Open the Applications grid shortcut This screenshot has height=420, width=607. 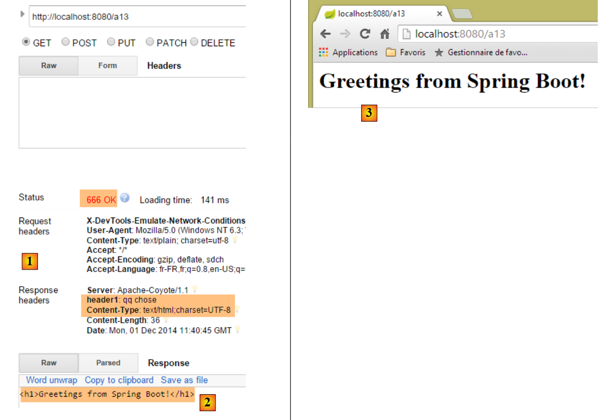[x=324, y=53]
